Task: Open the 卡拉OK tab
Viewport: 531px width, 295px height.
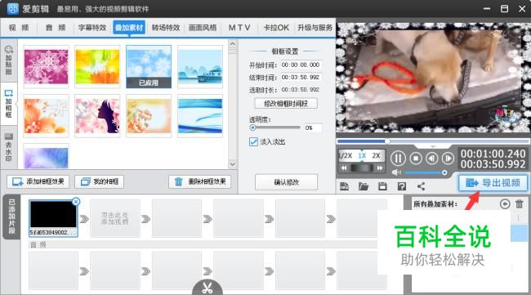Action: [276, 28]
